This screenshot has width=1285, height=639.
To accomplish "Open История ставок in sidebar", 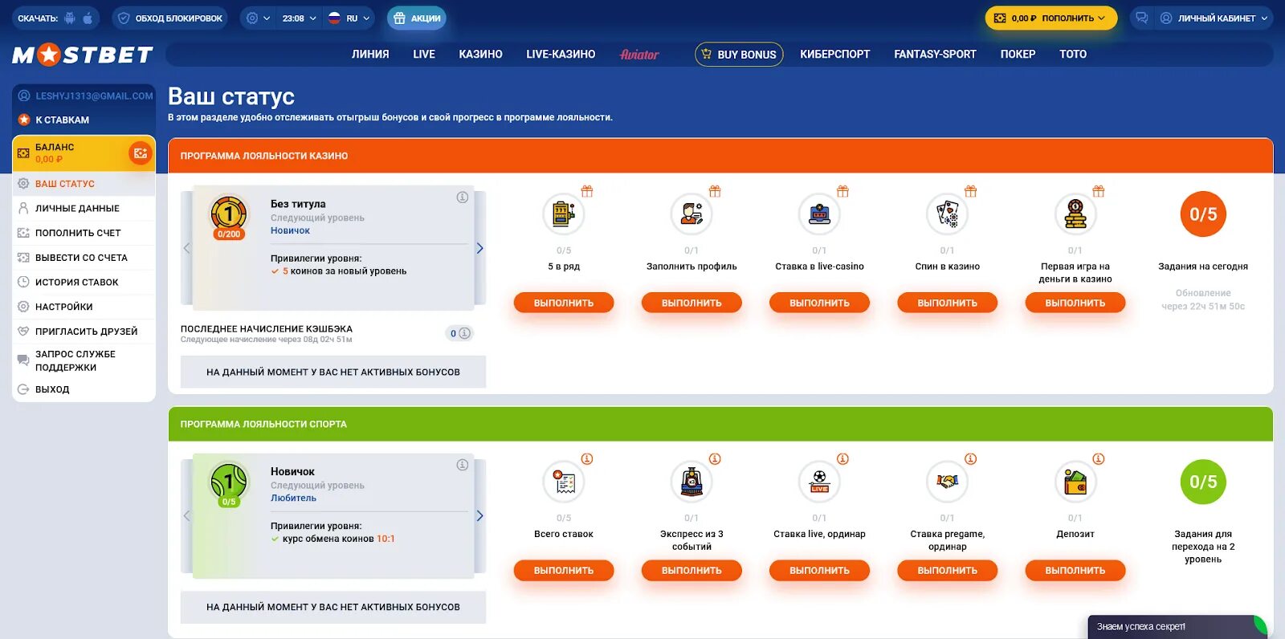I will tap(84, 282).
